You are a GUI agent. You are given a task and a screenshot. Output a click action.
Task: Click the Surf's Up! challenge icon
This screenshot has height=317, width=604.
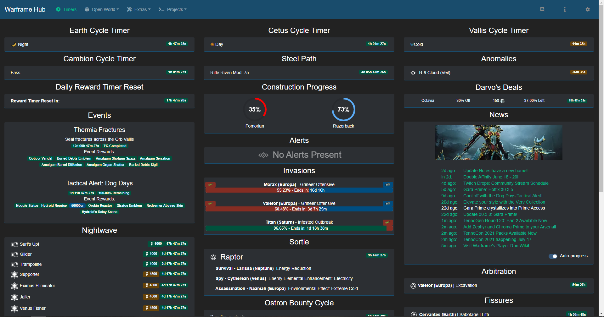[14, 244]
